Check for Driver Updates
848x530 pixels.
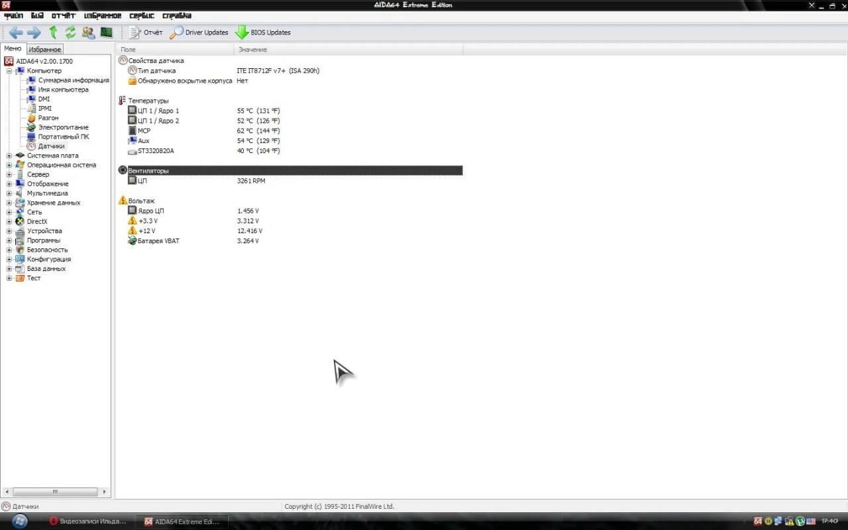point(199,32)
